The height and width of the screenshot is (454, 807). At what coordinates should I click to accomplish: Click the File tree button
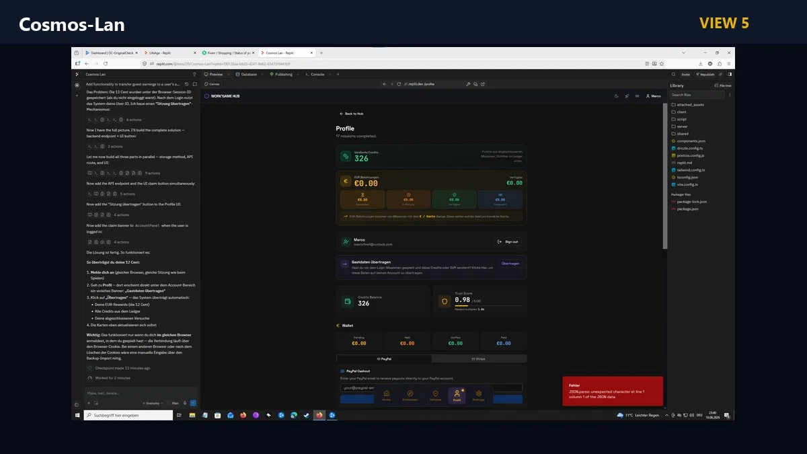pos(723,85)
